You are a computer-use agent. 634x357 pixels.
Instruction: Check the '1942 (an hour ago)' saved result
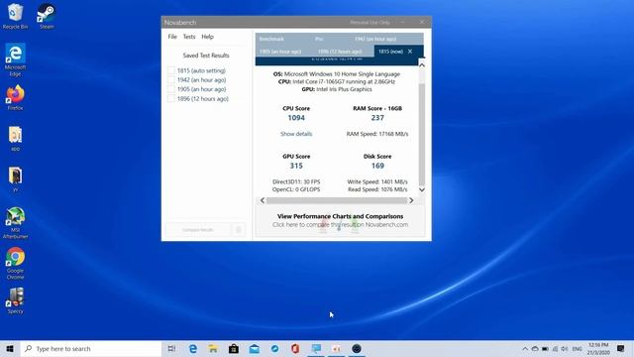point(171,79)
